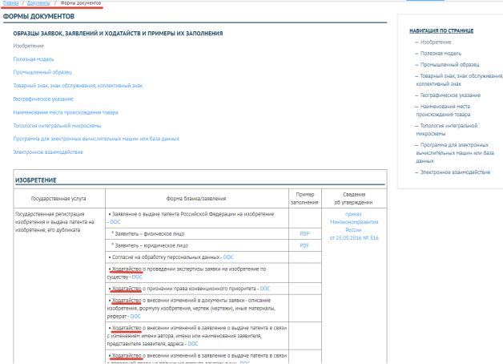The image size is (503, 364).
Task: Select Географическое указание in navigation sidebar
Action: 450,95
